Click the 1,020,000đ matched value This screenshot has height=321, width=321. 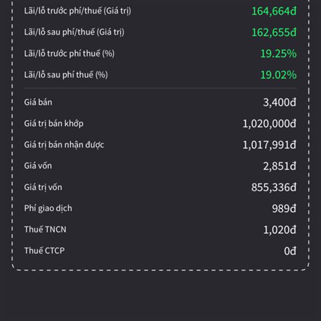coord(269,124)
